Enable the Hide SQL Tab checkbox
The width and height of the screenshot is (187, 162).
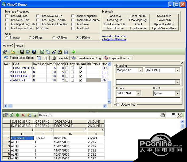click(7, 16)
